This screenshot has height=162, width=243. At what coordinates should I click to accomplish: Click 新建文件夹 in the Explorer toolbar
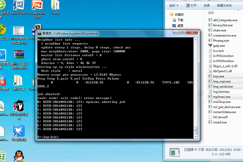224,6
